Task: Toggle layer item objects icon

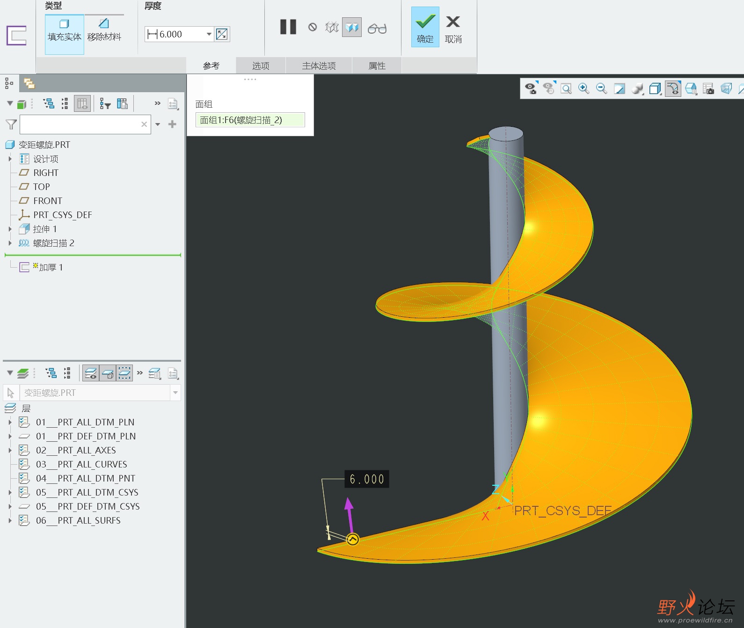Action: tap(108, 373)
